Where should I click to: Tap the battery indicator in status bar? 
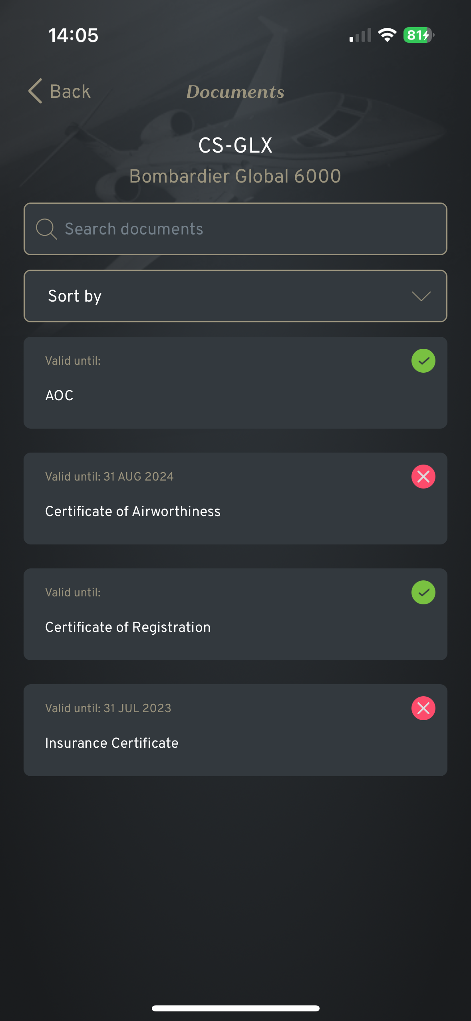[x=419, y=35]
